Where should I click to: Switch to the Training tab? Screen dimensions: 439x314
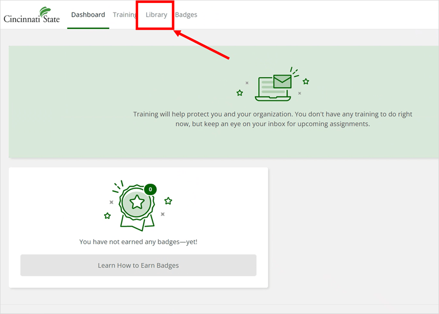125,15
